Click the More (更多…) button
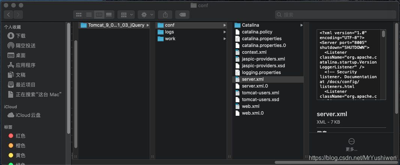The image size is (400, 165). click(x=351, y=145)
